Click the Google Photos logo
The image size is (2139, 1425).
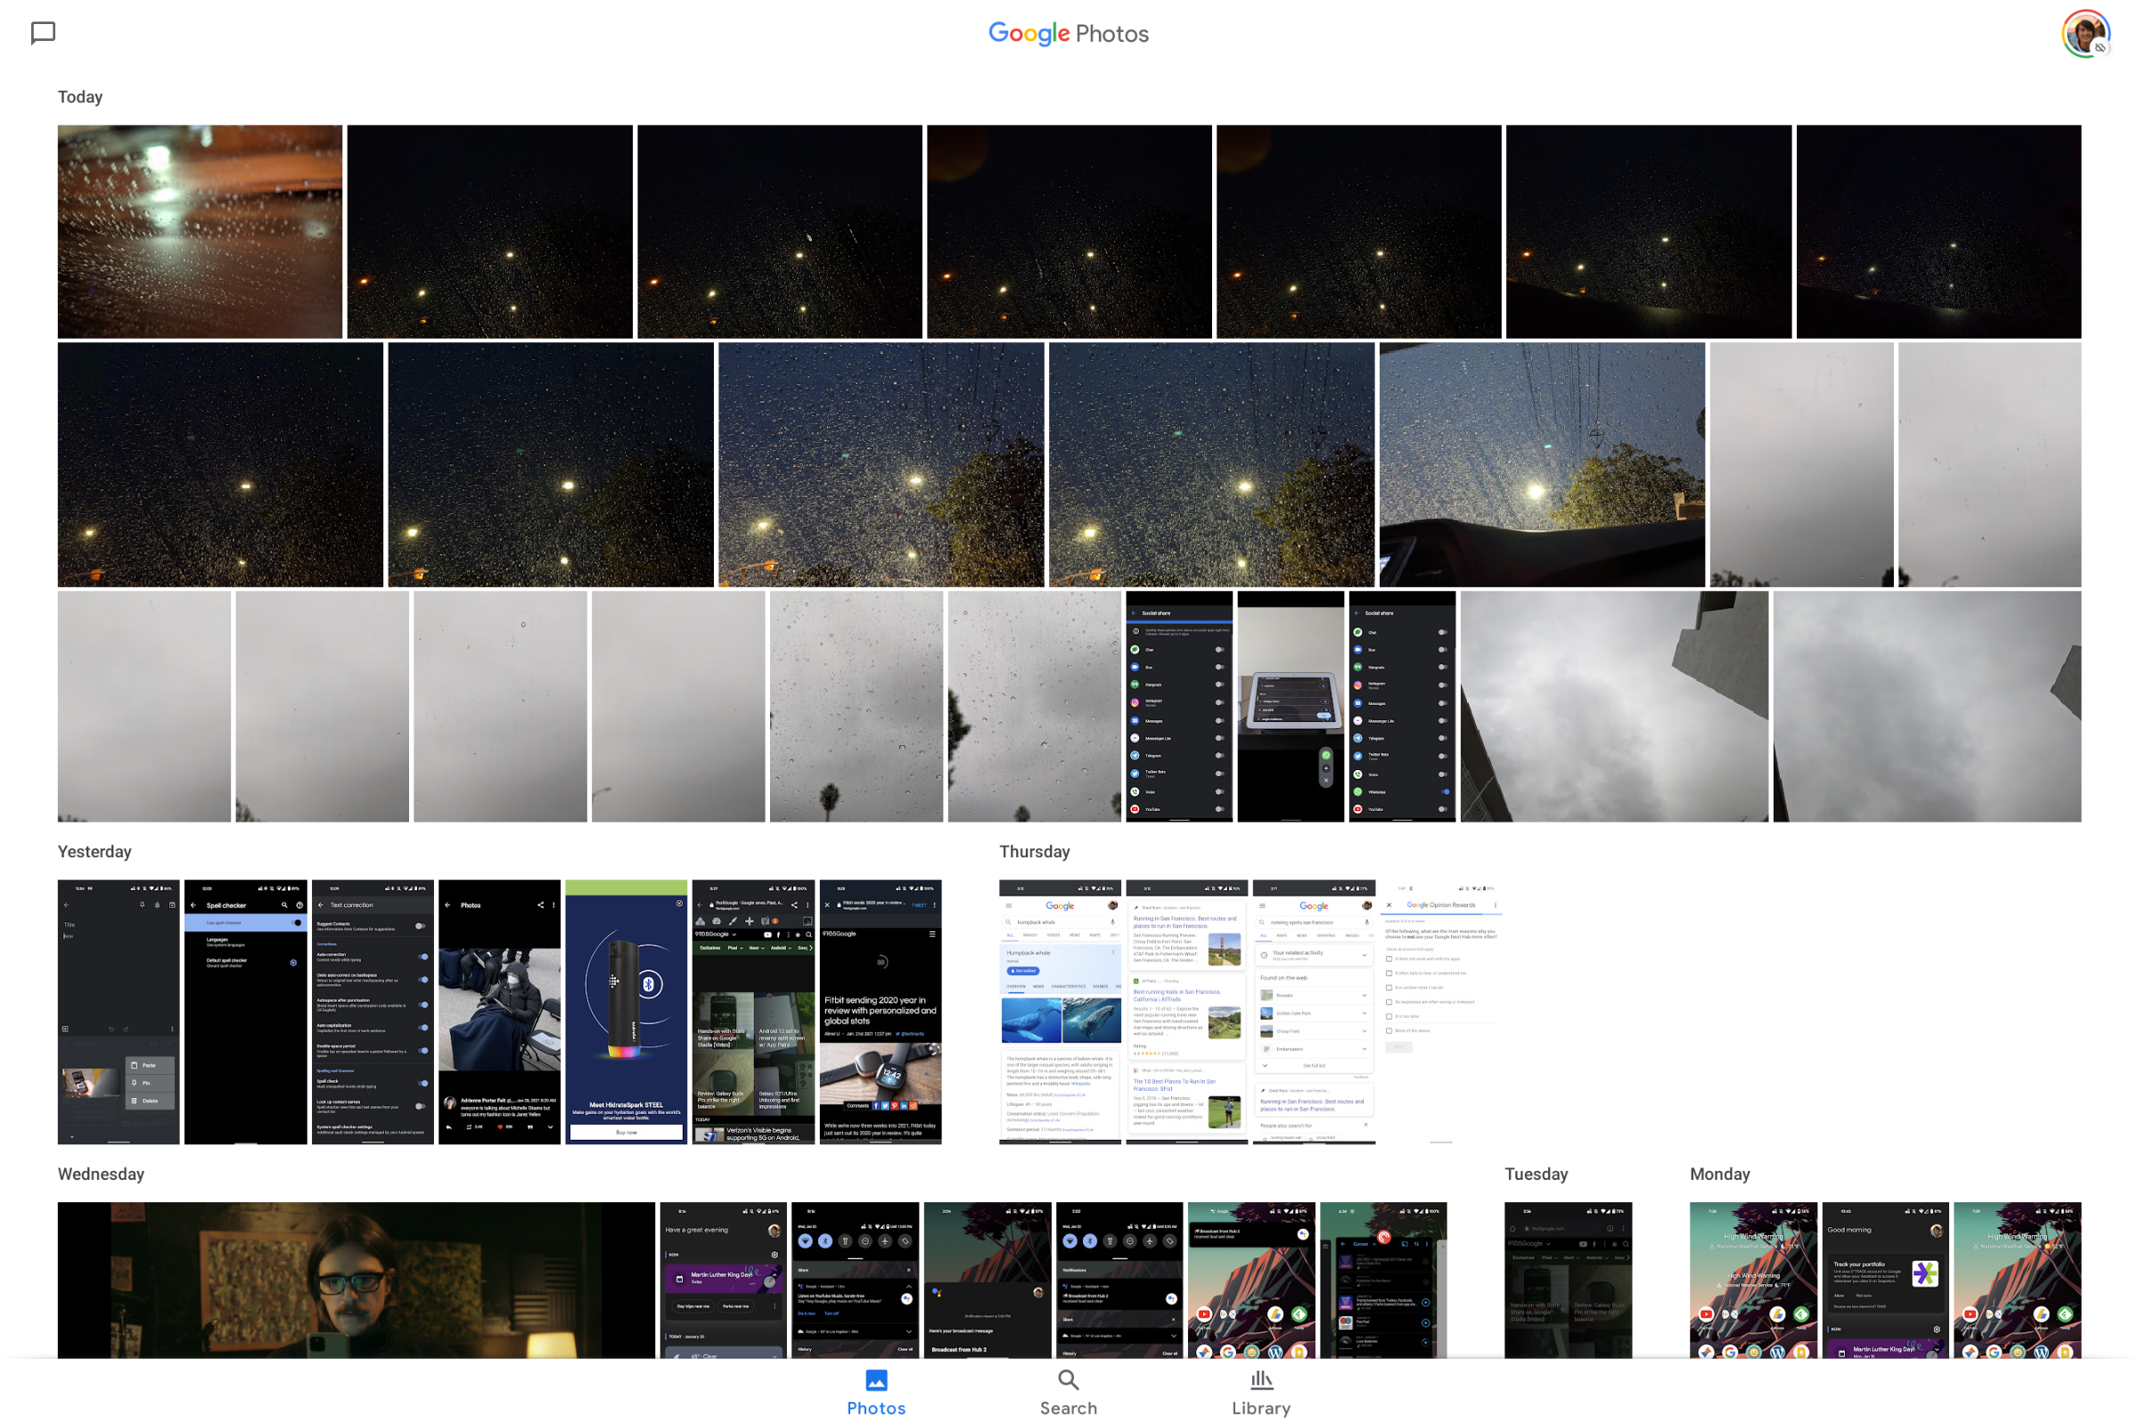tap(1068, 33)
